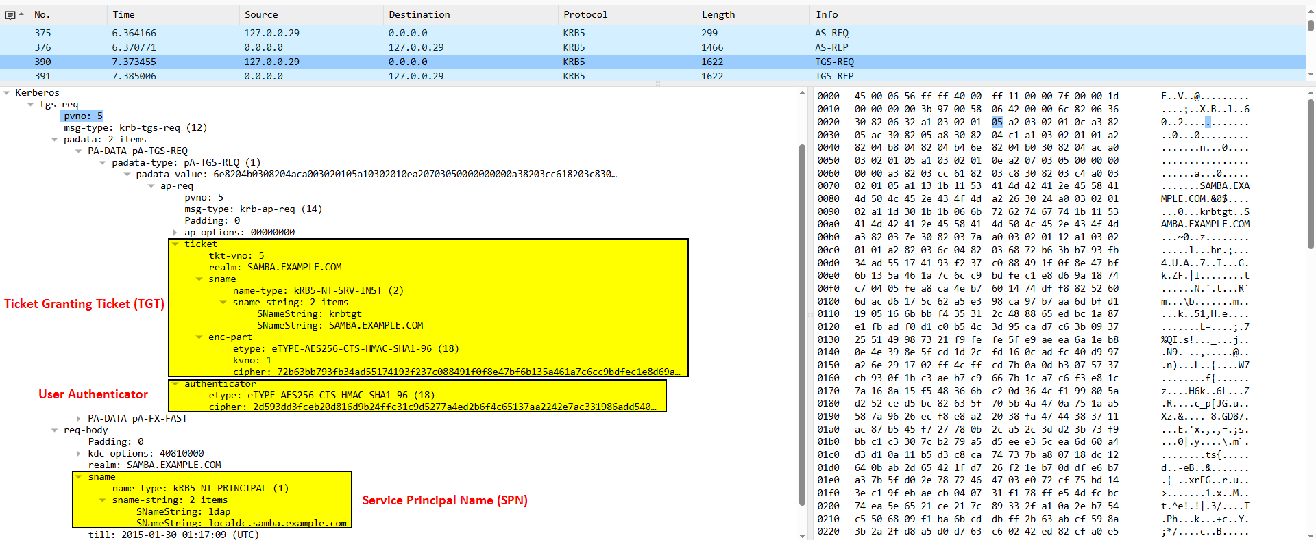Click the packet details pane scroll-down arrow

click(x=802, y=535)
